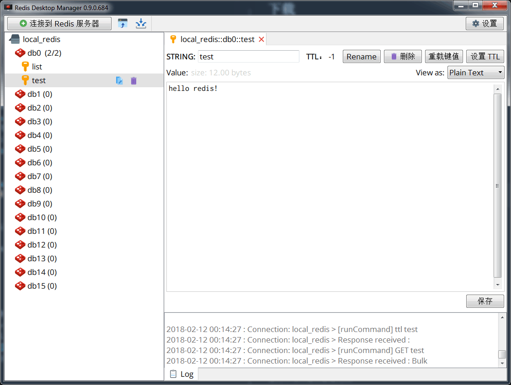
Task: Click the delete key button (删除)
Action: pyautogui.click(x=403, y=56)
